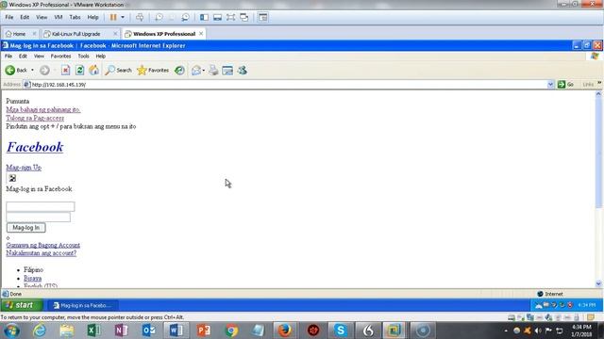Screen dimensions: 604x339
Task: Open the Messenger icon in IE toolbar
Action: 242,71
